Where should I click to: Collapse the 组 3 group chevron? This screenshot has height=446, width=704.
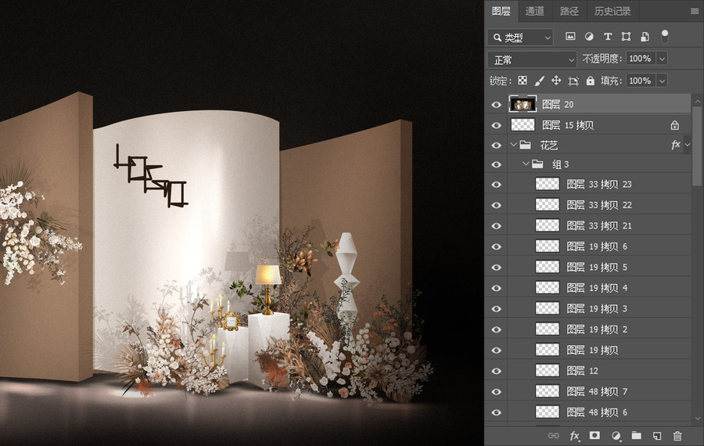click(x=526, y=164)
